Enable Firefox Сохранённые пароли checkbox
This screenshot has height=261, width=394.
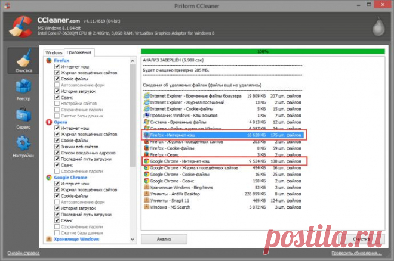click(x=57, y=110)
